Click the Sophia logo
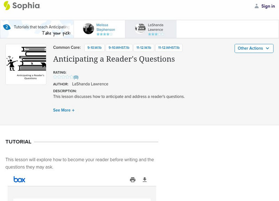Screen dimensions: 279x201 coord(22,6)
